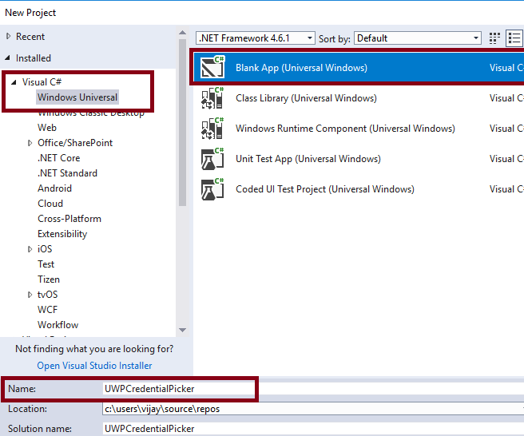The width and height of the screenshot is (524, 436).
Task: Open the .NET Framework version dropdown
Action: pyautogui.click(x=256, y=38)
